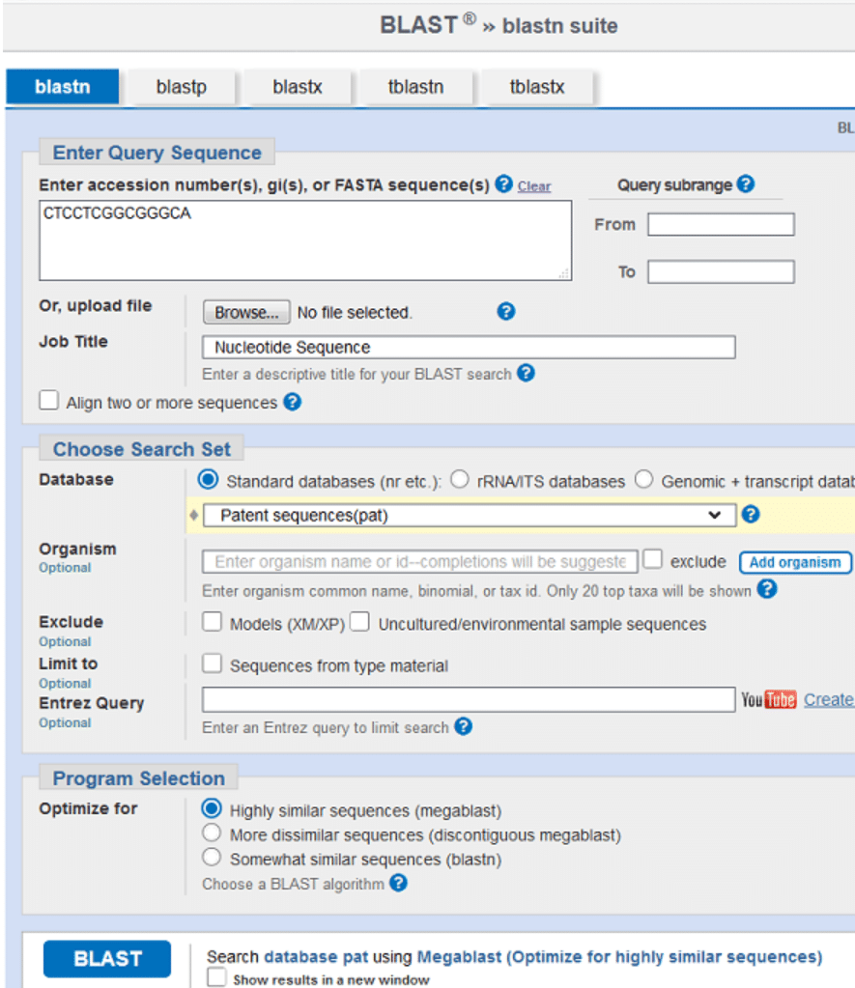Click the Query subrange To field
The image size is (855, 988).
(x=721, y=272)
